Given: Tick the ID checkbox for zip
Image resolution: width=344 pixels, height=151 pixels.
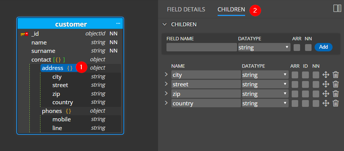Looking at the screenshot, I should coord(305,94).
